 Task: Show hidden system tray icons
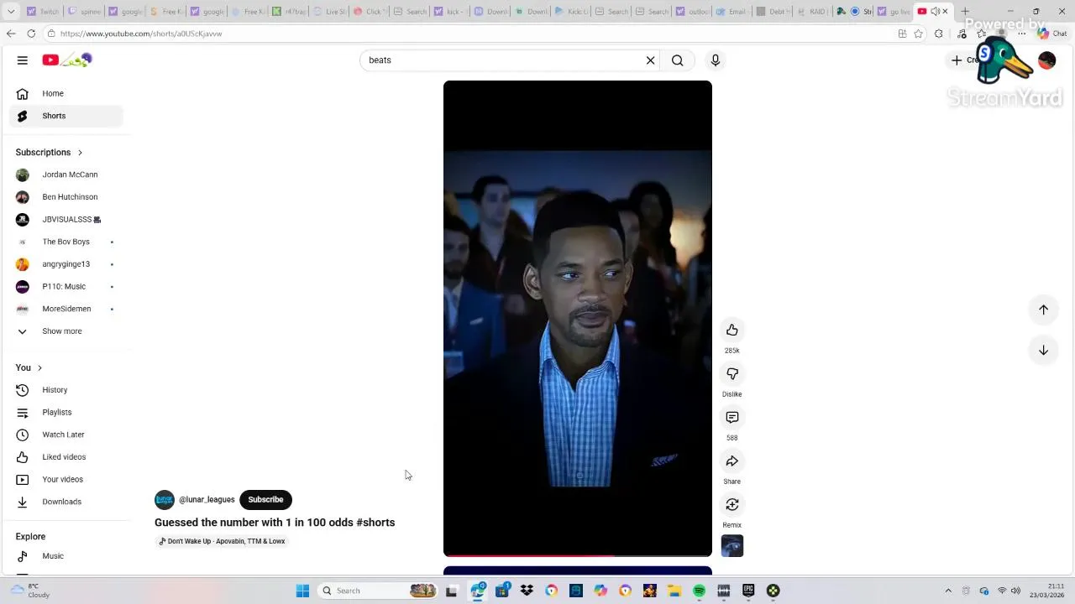(948, 591)
